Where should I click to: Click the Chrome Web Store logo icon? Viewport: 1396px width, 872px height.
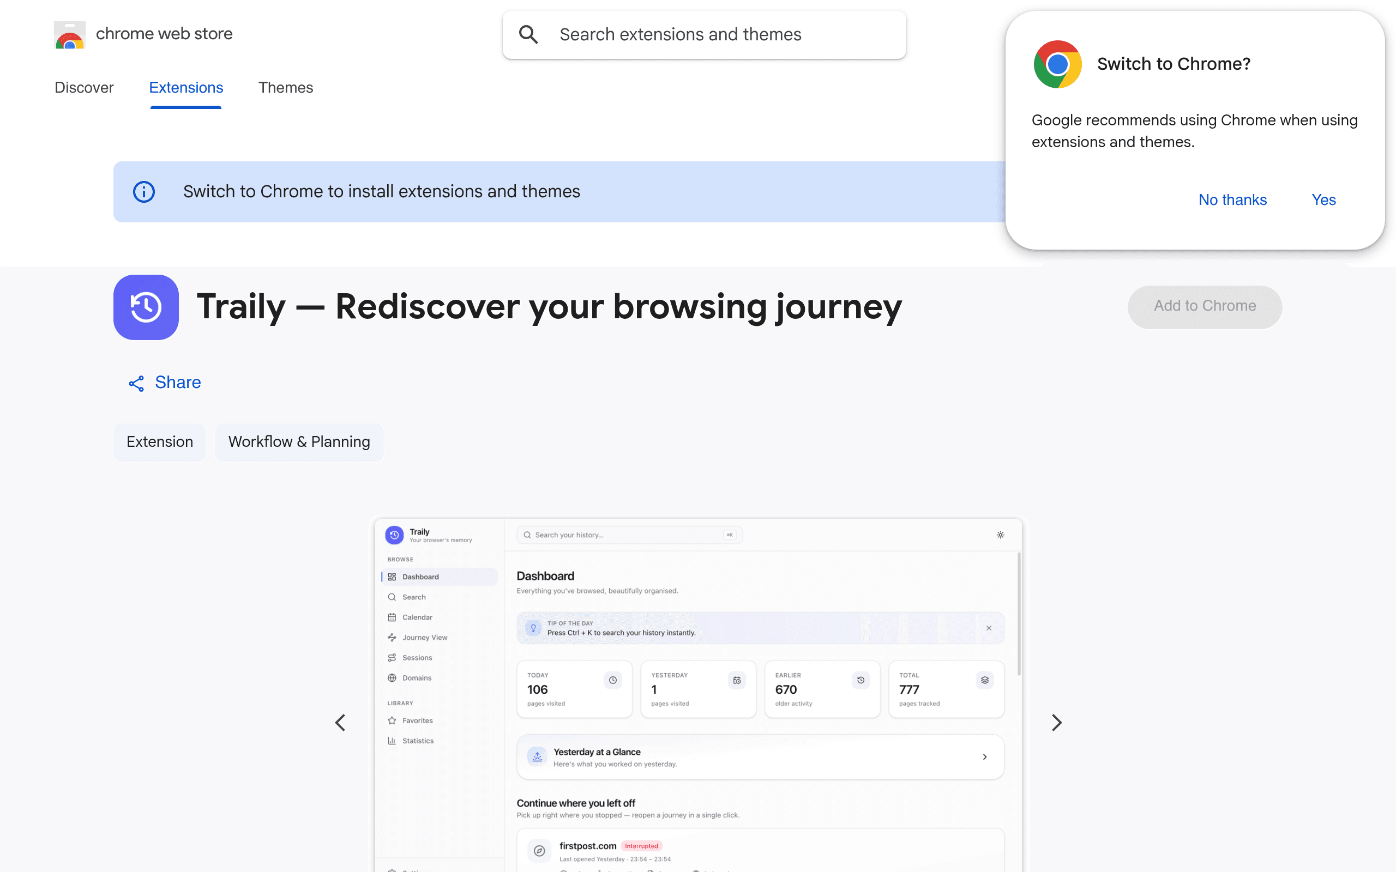[70, 34]
